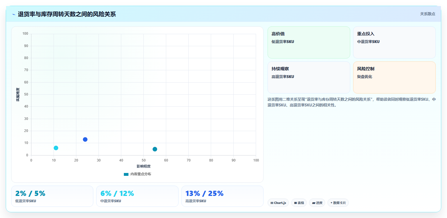Click the 关系散点 label in header
The image size is (447, 218).
pos(427,14)
